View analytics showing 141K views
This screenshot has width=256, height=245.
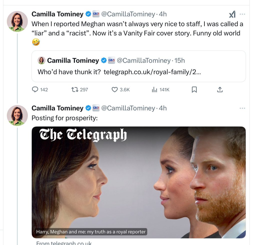click(x=154, y=89)
